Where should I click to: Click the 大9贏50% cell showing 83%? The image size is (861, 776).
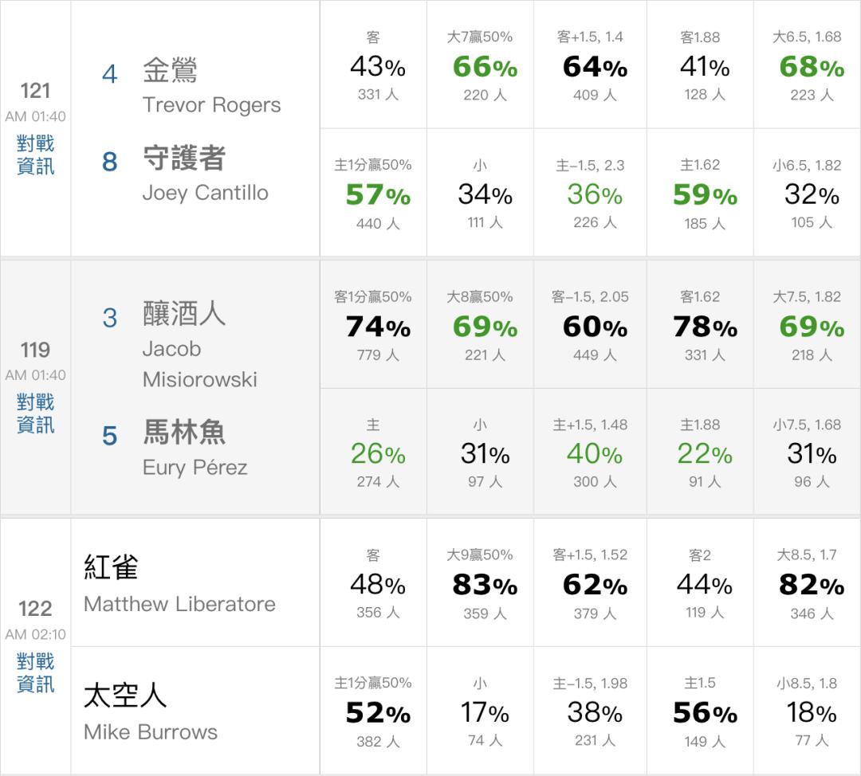pyautogui.click(x=485, y=585)
